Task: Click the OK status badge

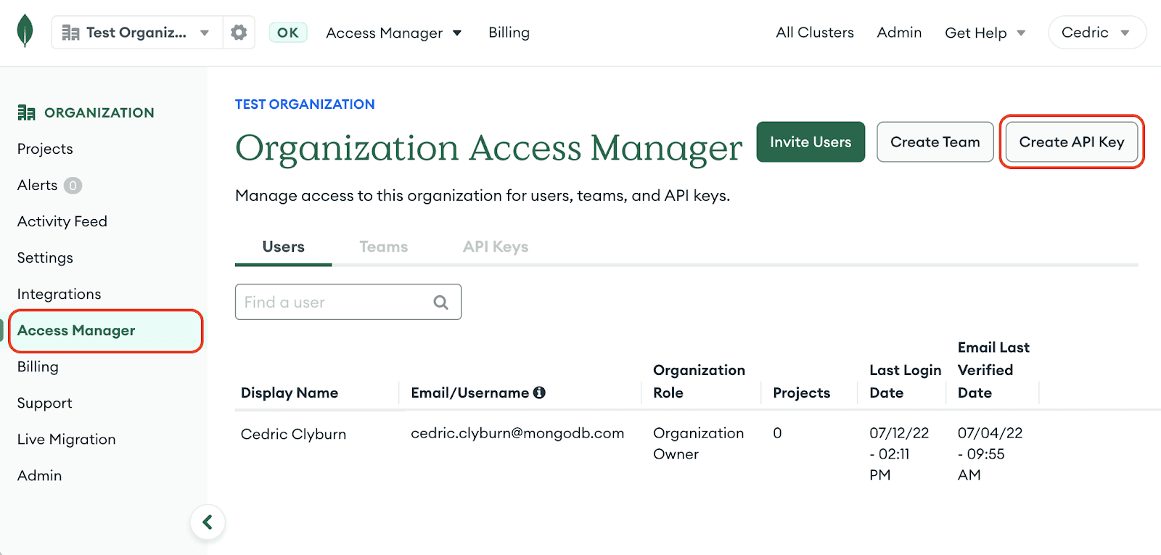Action: click(288, 33)
